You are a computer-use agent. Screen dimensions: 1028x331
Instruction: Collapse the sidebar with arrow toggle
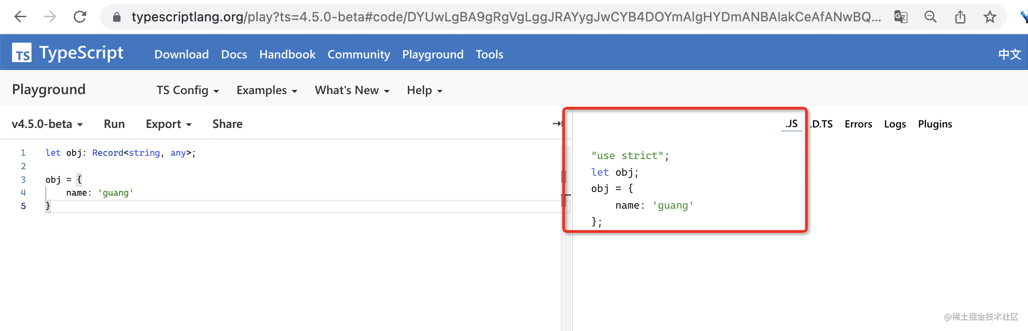(x=557, y=124)
